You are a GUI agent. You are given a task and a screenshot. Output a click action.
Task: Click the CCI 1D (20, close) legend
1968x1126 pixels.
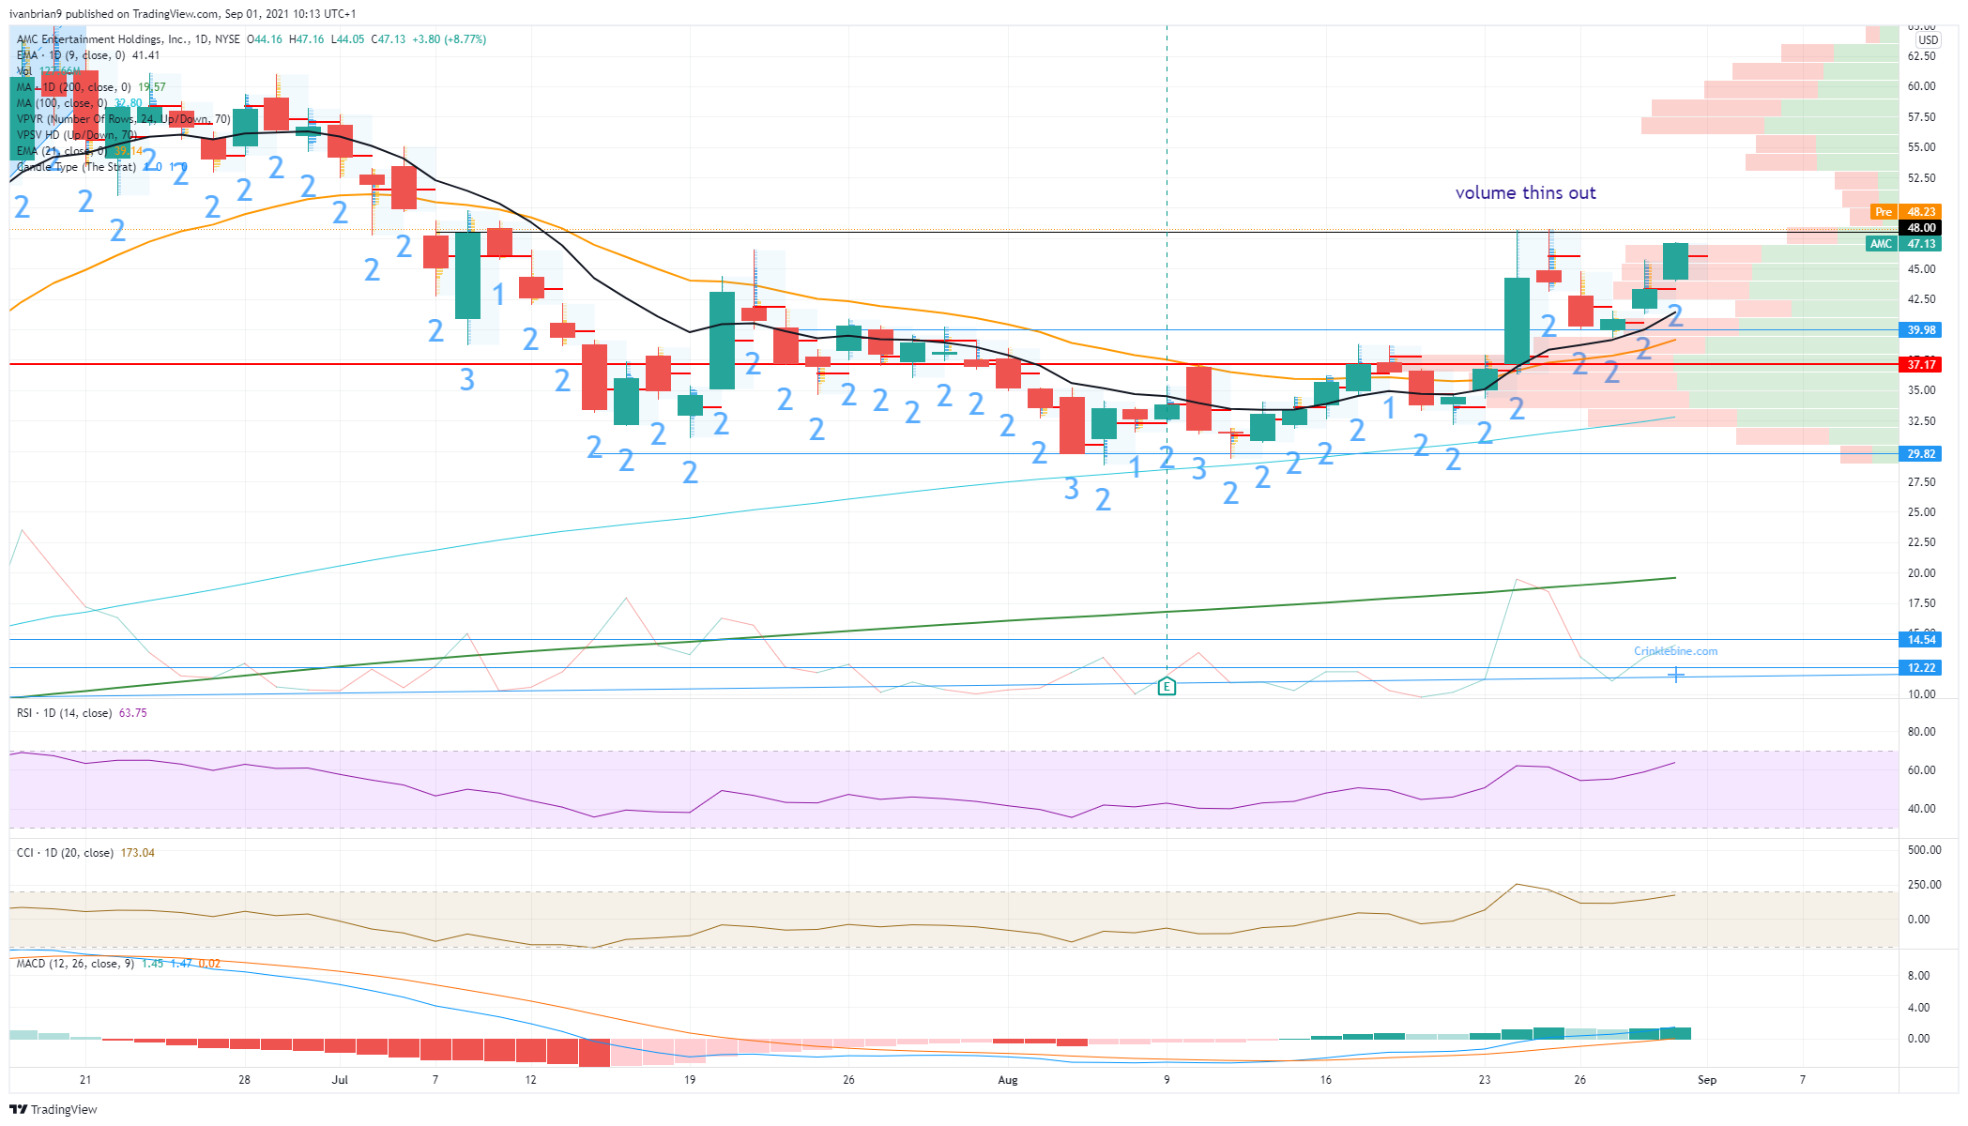[x=65, y=853]
